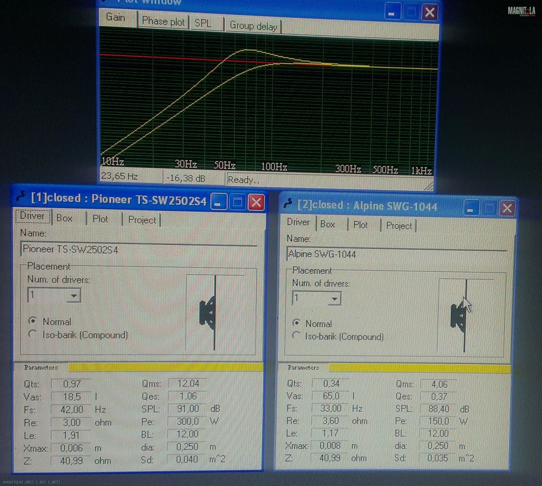Click Re field 3,60 in Alpine window
Image resolution: width=542 pixels, height=486 pixels.
[x=330, y=421]
